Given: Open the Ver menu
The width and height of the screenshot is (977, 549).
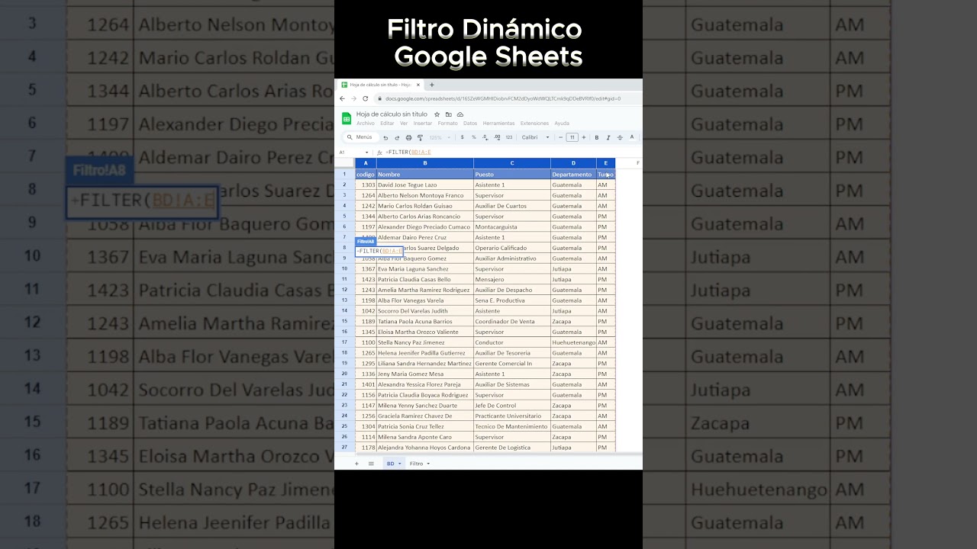Looking at the screenshot, I should 404,123.
